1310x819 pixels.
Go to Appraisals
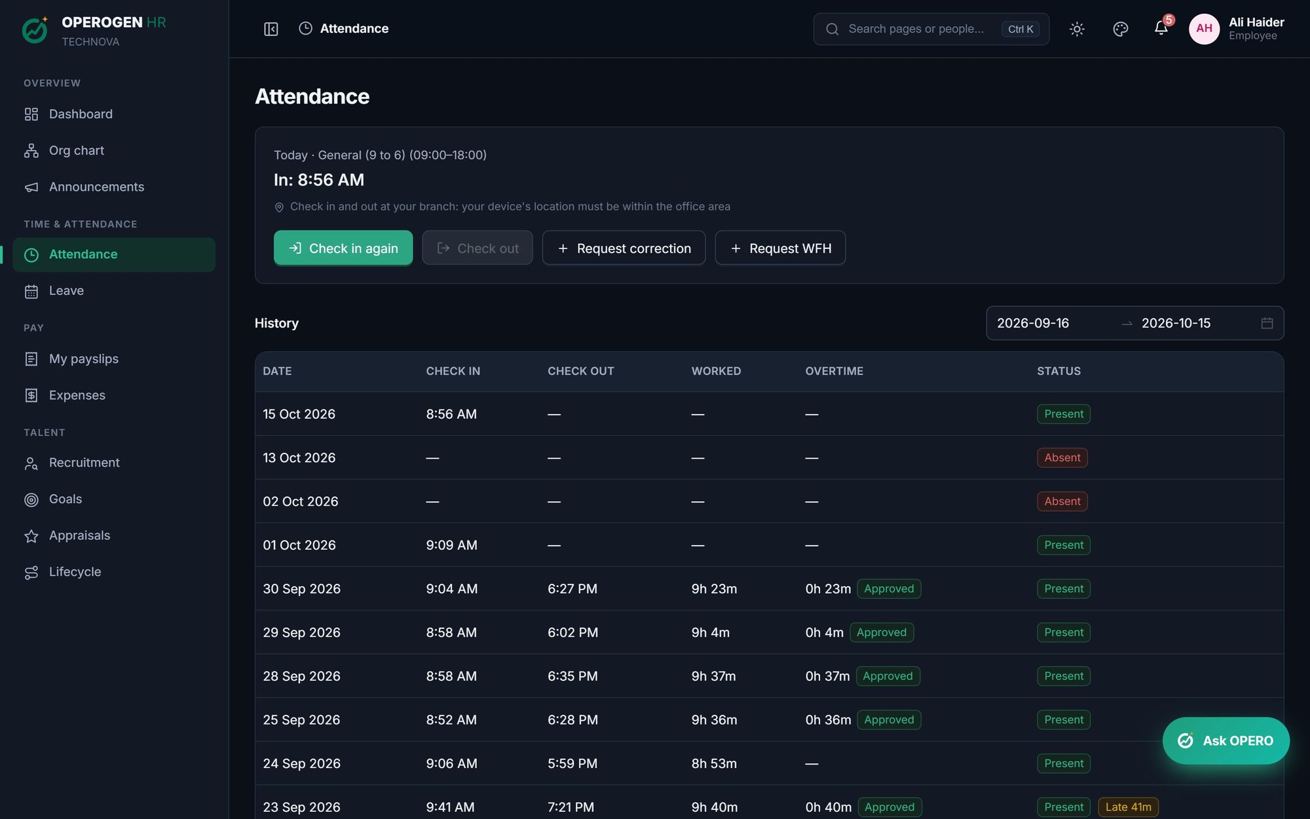click(x=114, y=536)
